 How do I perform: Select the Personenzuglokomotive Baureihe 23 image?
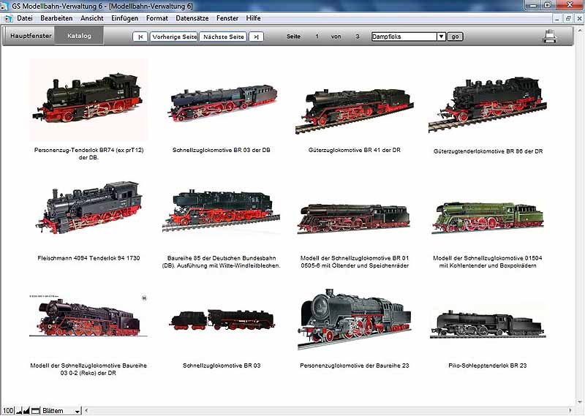[354, 319]
